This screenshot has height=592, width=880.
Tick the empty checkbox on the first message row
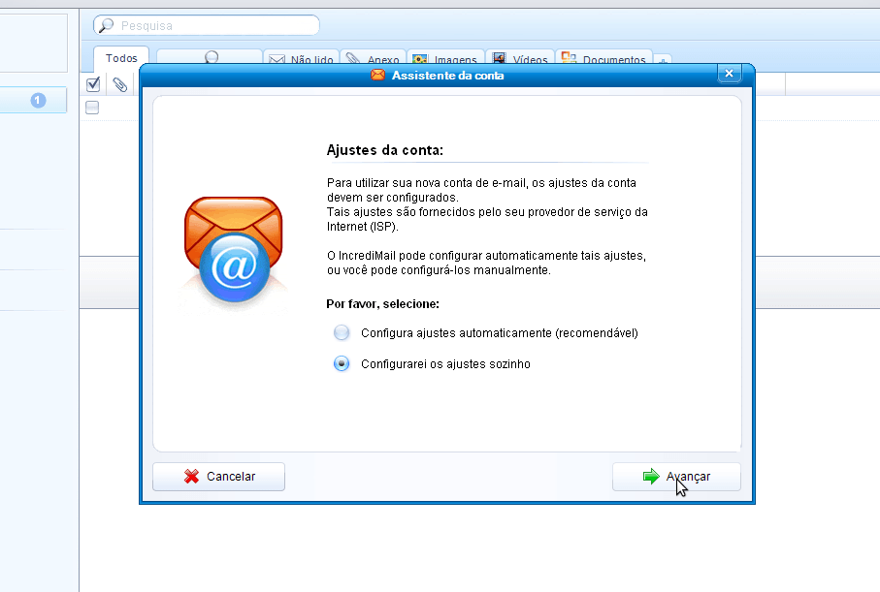click(x=92, y=108)
